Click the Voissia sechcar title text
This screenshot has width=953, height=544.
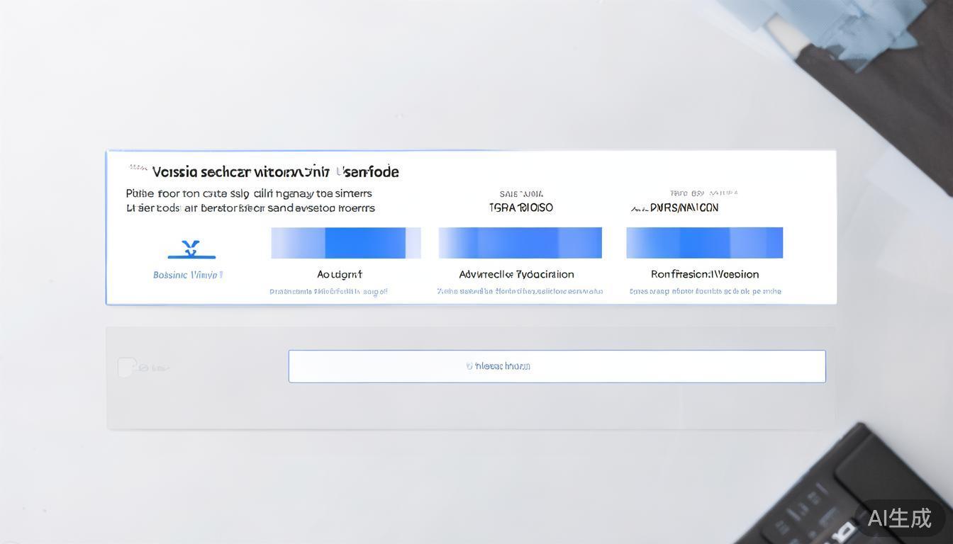coord(275,171)
